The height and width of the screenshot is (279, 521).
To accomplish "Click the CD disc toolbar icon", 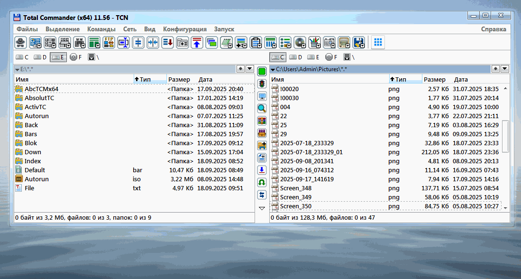I will coord(300,43).
